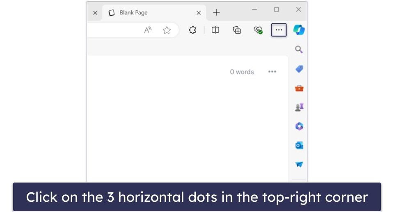
Task: Click the Read aloud icon
Action: (148, 30)
